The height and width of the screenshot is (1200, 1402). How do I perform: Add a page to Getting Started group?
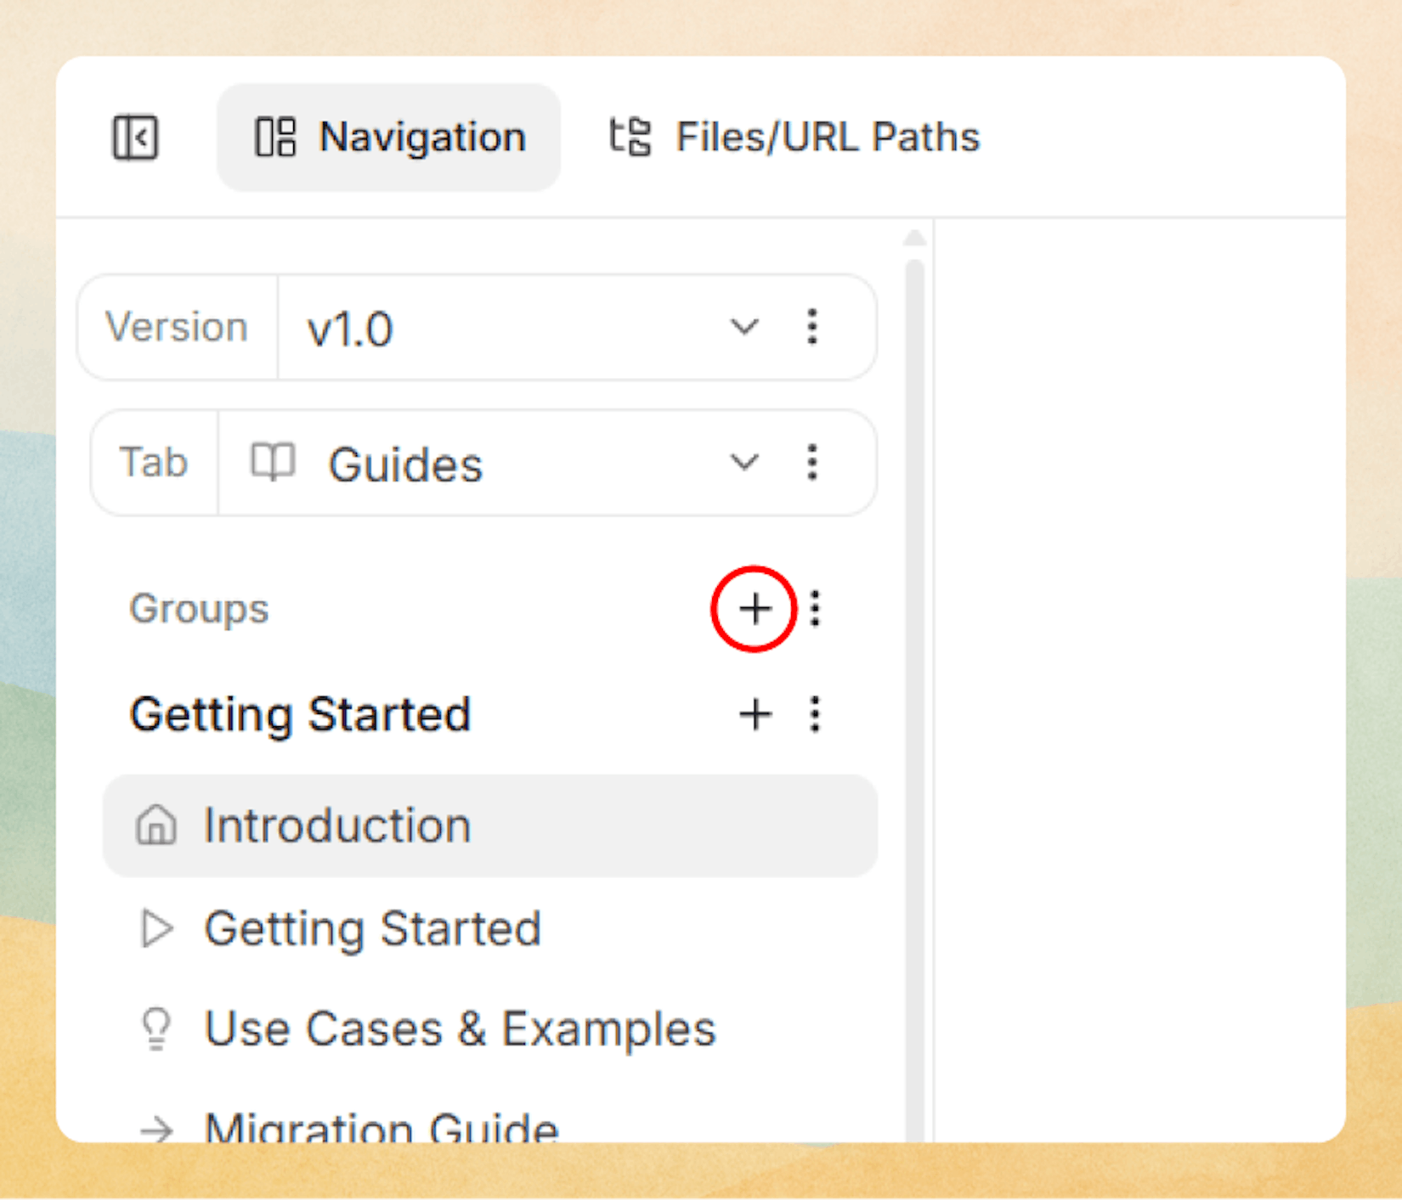(755, 714)
